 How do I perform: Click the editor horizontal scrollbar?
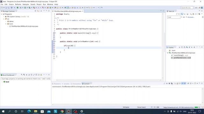109,80
